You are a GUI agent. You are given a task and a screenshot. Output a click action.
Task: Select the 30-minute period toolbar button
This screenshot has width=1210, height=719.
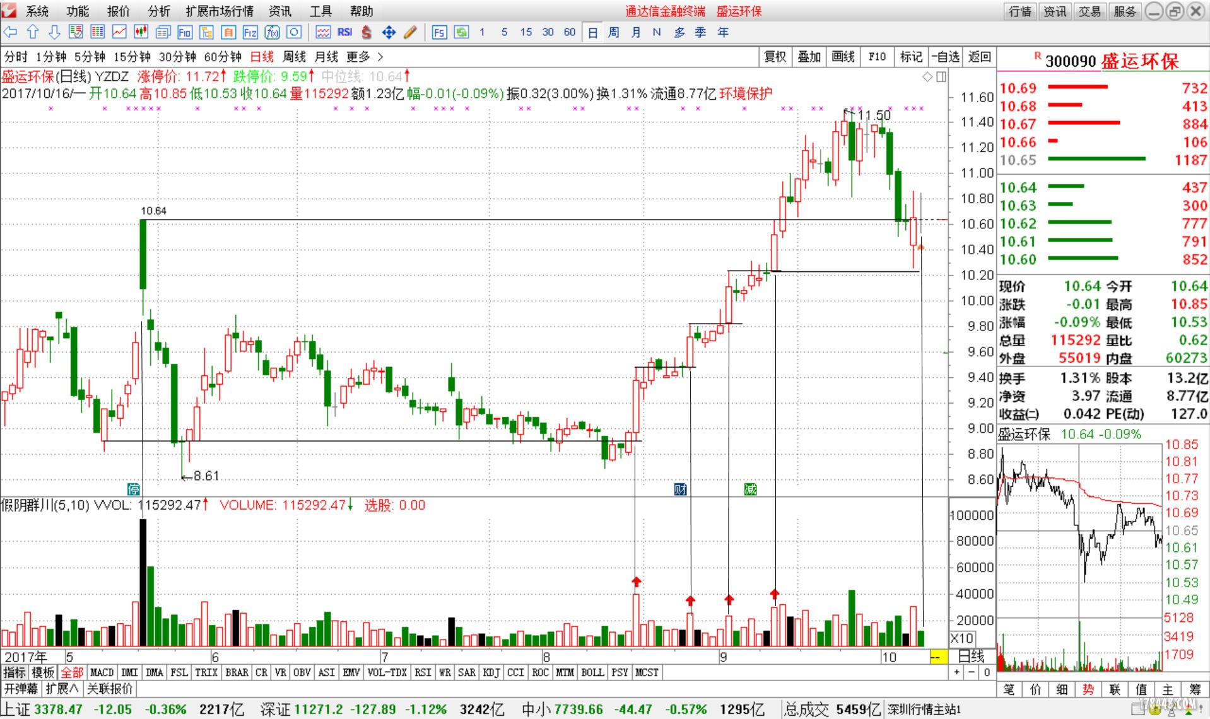tap(548, 32)
